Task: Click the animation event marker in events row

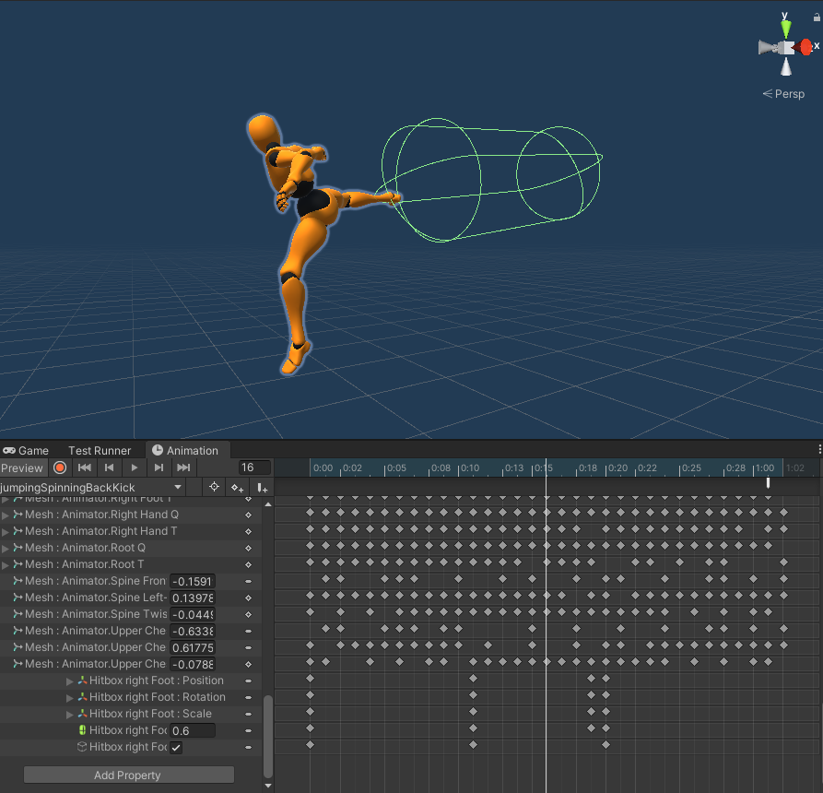Action: click(768, 482)
